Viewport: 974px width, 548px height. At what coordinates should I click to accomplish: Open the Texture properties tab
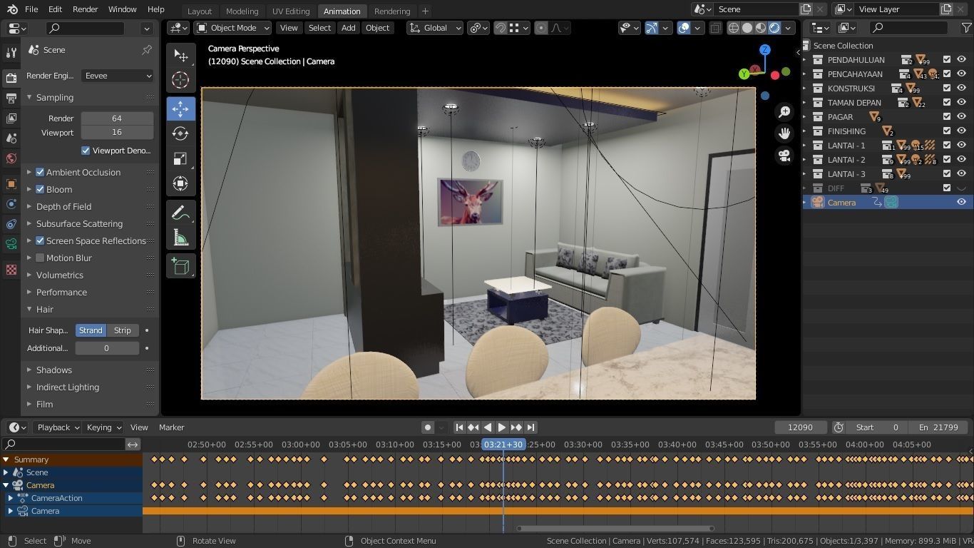click(11, 270)
